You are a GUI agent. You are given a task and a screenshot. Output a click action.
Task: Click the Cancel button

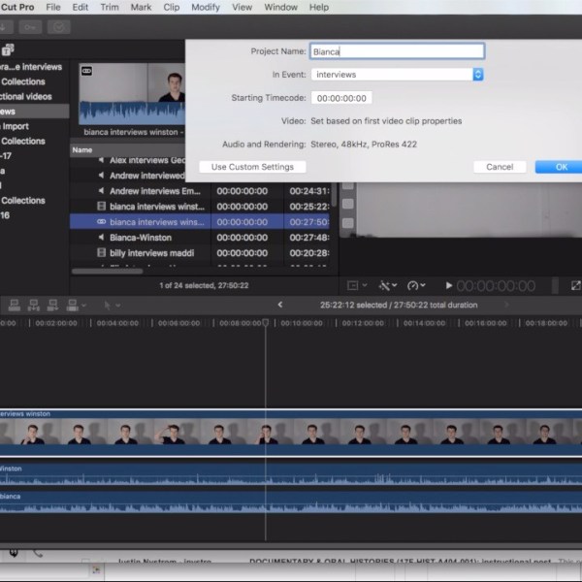500,167
